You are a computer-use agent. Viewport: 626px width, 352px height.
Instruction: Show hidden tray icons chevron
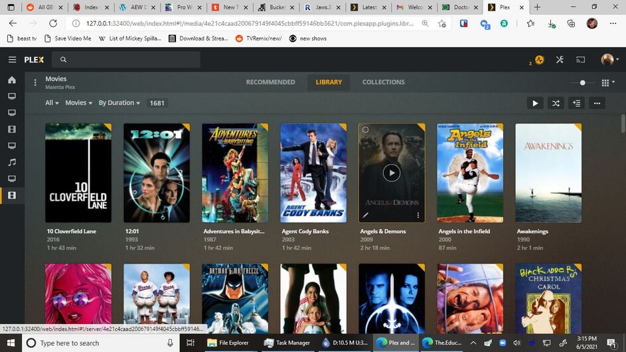click(473, 343)
